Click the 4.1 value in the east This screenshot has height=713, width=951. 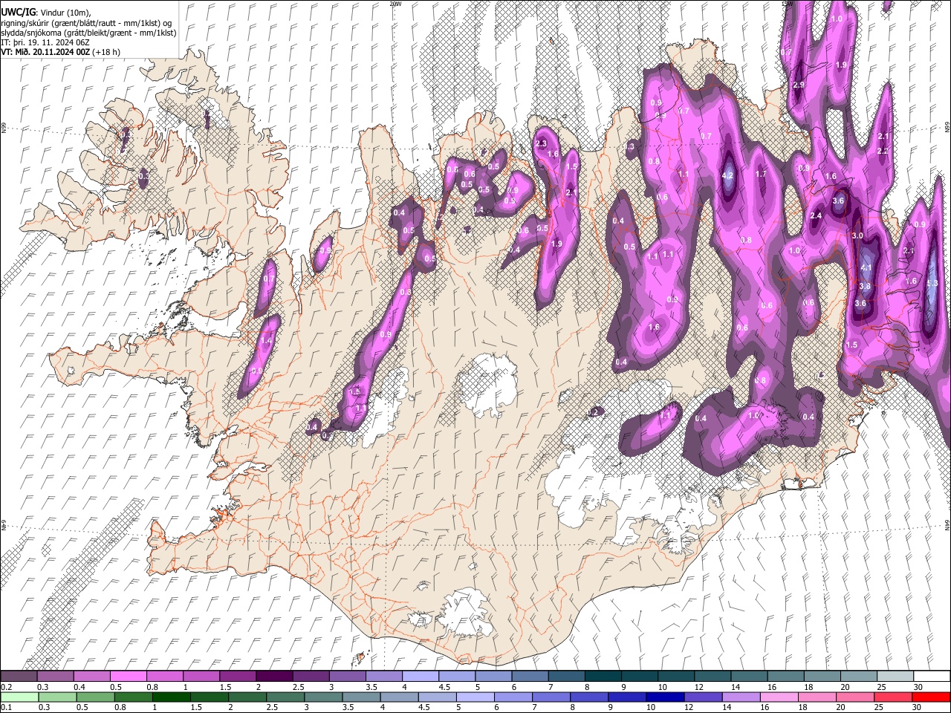866,268
